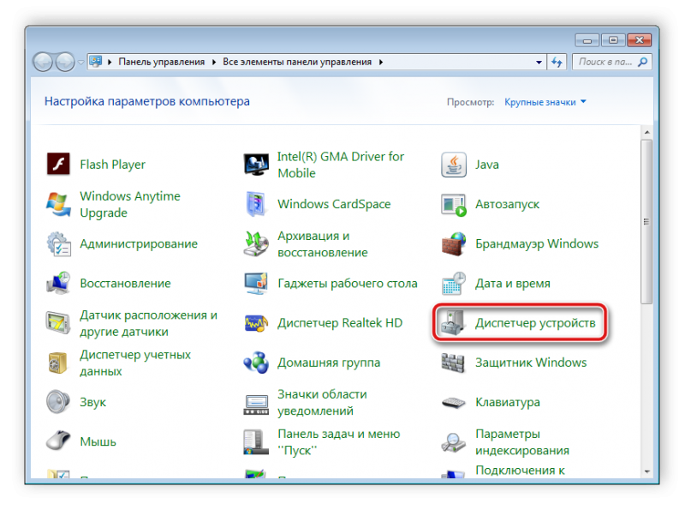Click the scrollbar down arrow

647,471
